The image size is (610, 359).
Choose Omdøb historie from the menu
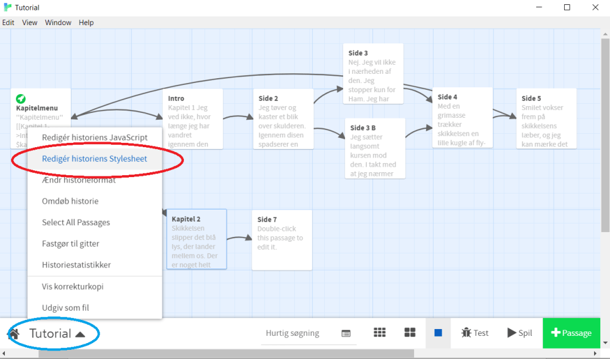click(70, 201)
